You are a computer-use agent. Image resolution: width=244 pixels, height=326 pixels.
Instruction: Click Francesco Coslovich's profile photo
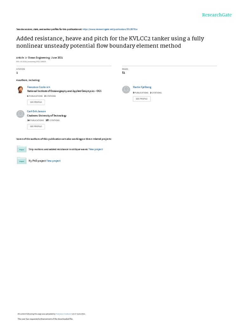click(x=20, y=89)
